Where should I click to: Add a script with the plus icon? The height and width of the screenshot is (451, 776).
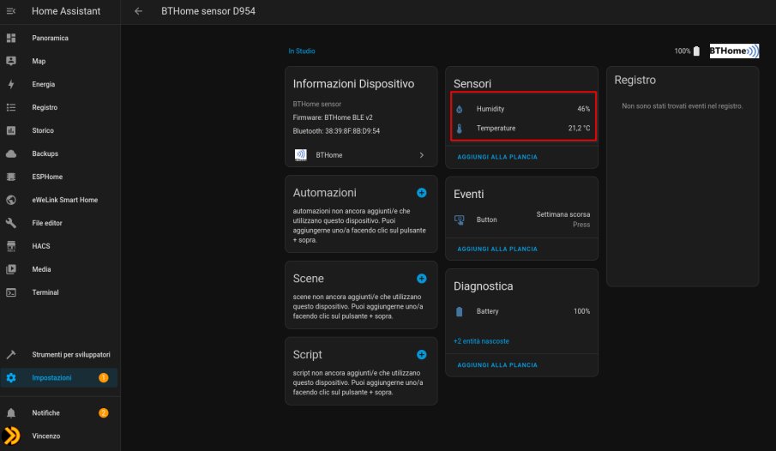[422, 354]
